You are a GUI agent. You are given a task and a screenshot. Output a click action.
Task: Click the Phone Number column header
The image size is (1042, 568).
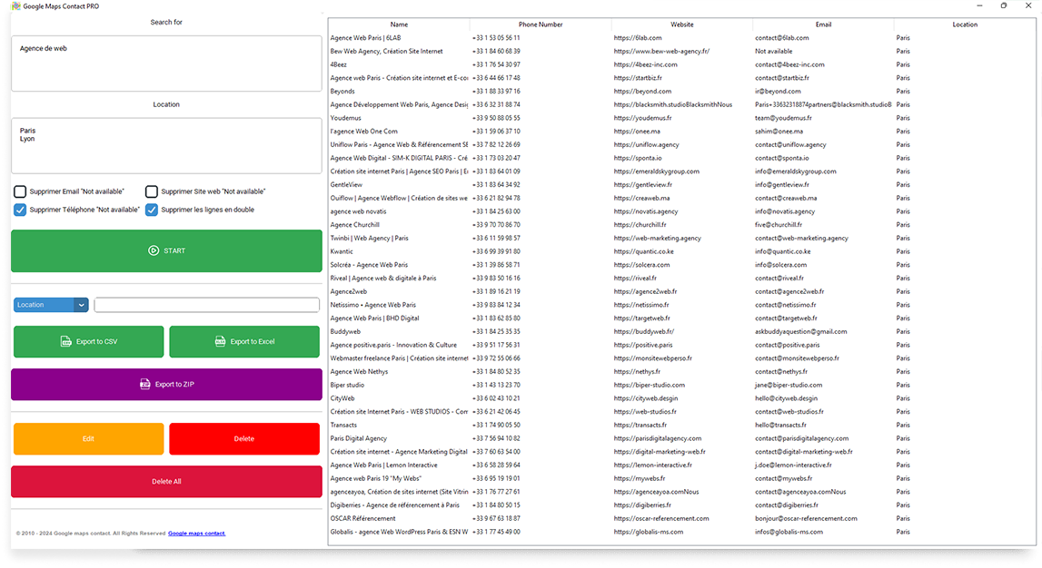(x=541, y=24)
